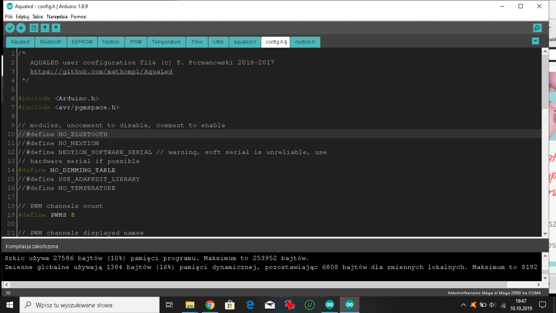This screenshot has height=313, width=556.
Task: Switch to the Temperature tab
Action: coord(166,42)
